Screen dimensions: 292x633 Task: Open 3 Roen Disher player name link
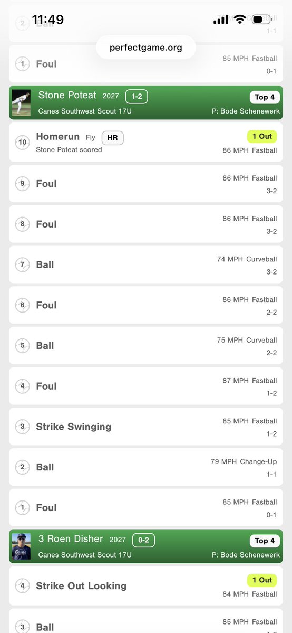pyautogui.click(x=71, y=539)
